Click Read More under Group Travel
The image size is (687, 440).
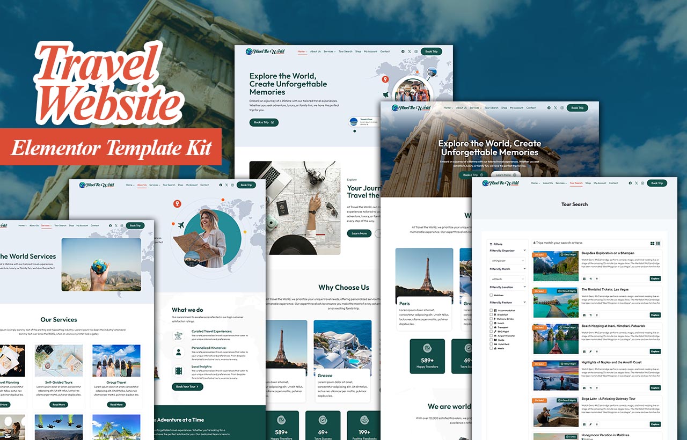[x=116, y=405]
